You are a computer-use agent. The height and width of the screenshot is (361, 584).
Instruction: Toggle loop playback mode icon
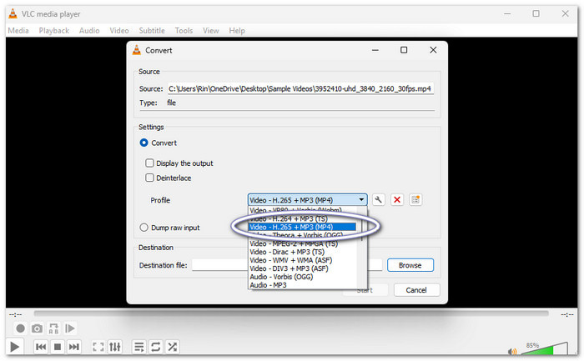click(x=156, y=347)
